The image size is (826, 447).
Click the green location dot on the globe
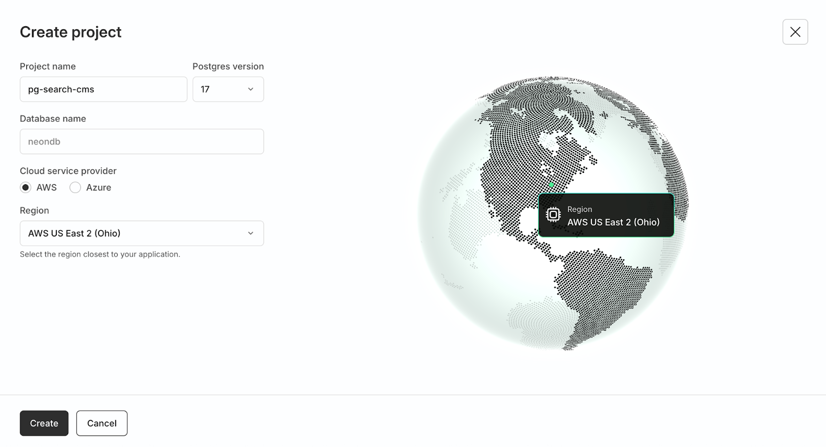click(551, 185)
